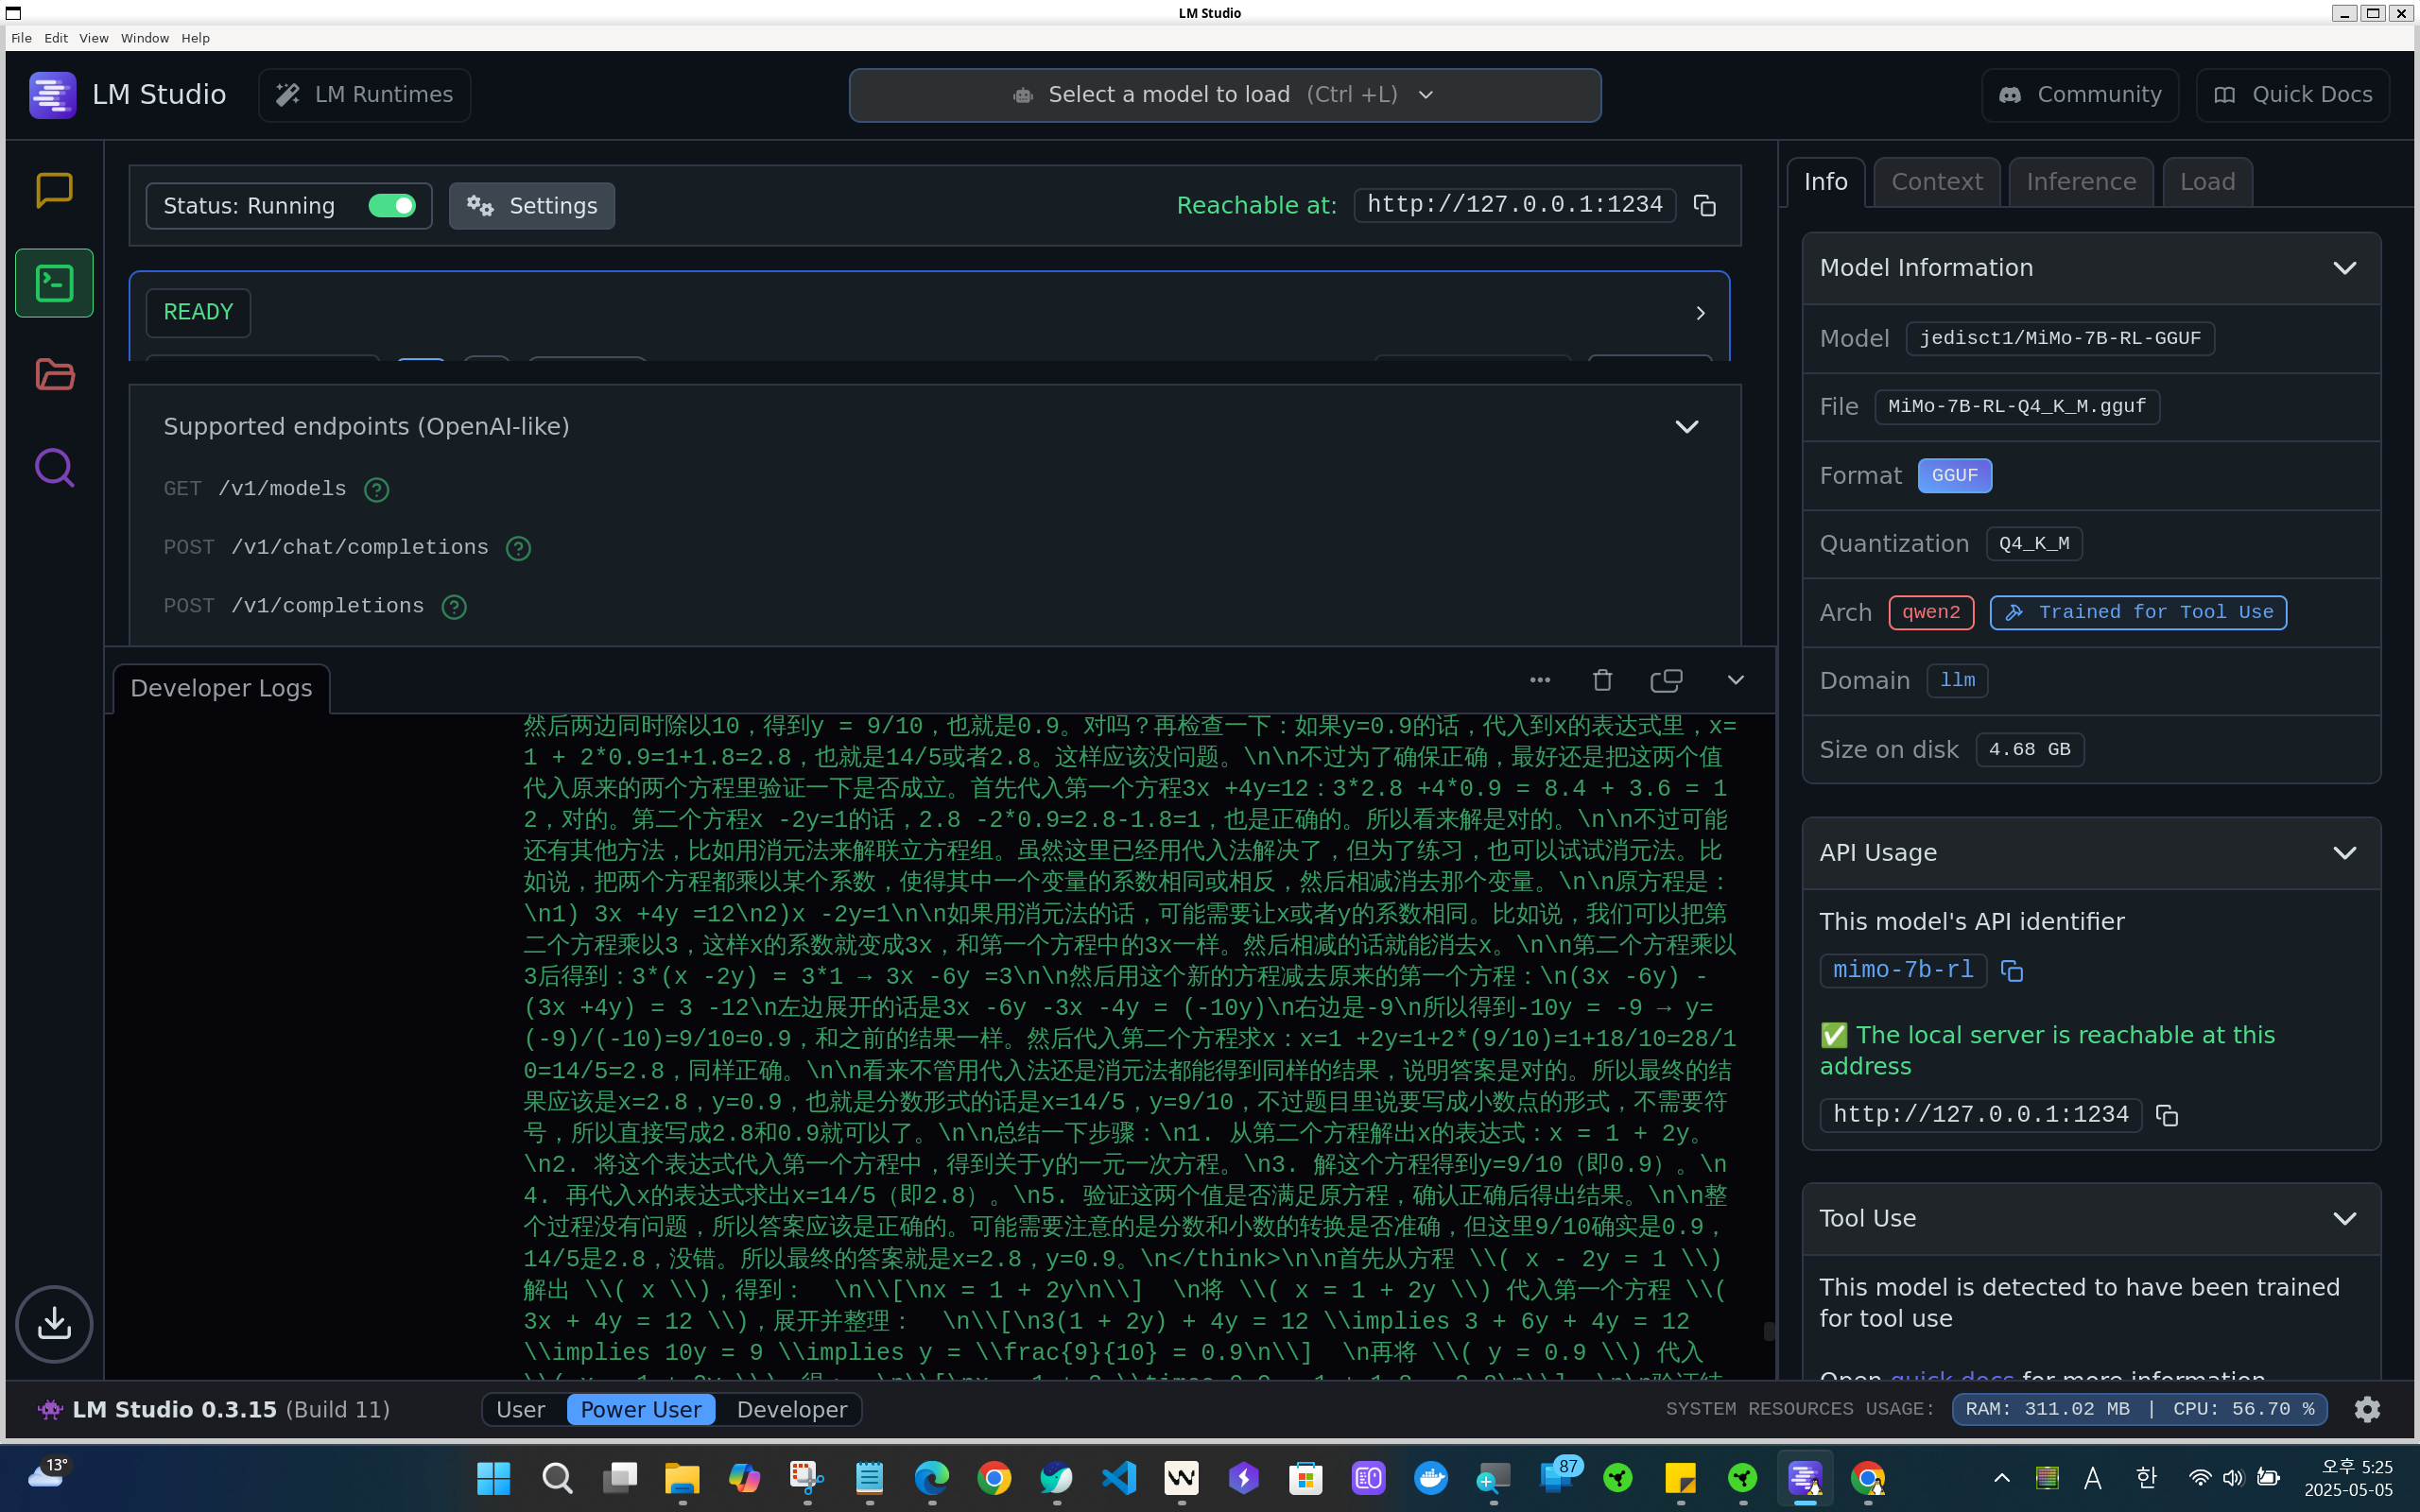Viewport: 2420px width, 1512px height.
Task: Open Windows taskbar search
Action: click(x=557, y=1478)
